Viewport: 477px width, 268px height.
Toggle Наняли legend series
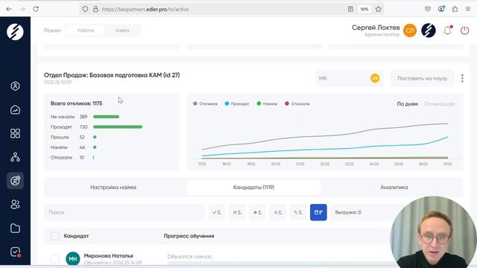(x=267, y=103)
